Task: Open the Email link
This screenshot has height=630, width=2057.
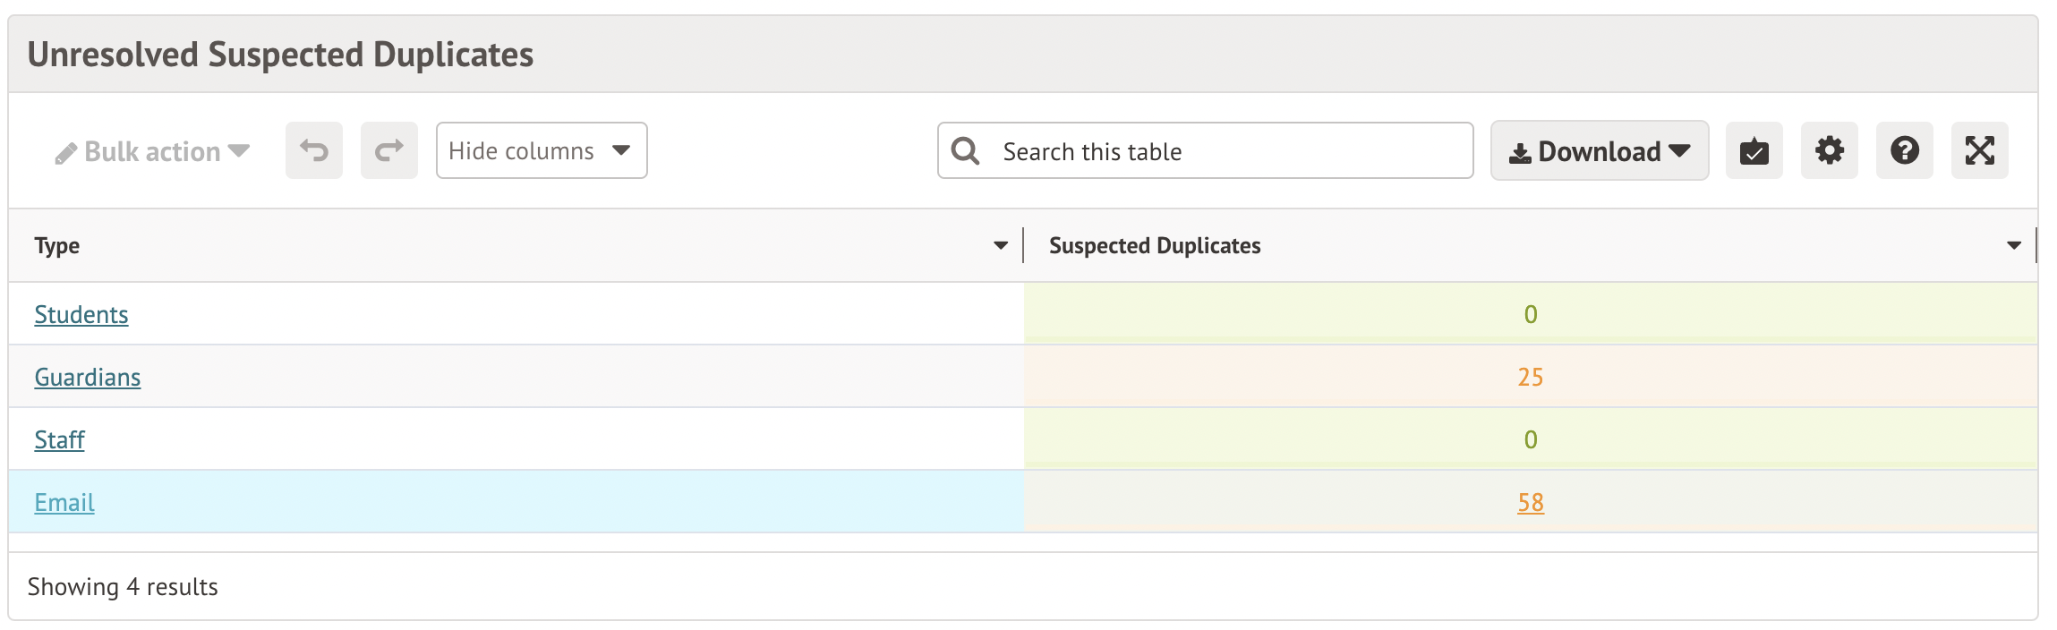Action: [x=64, y=502]
